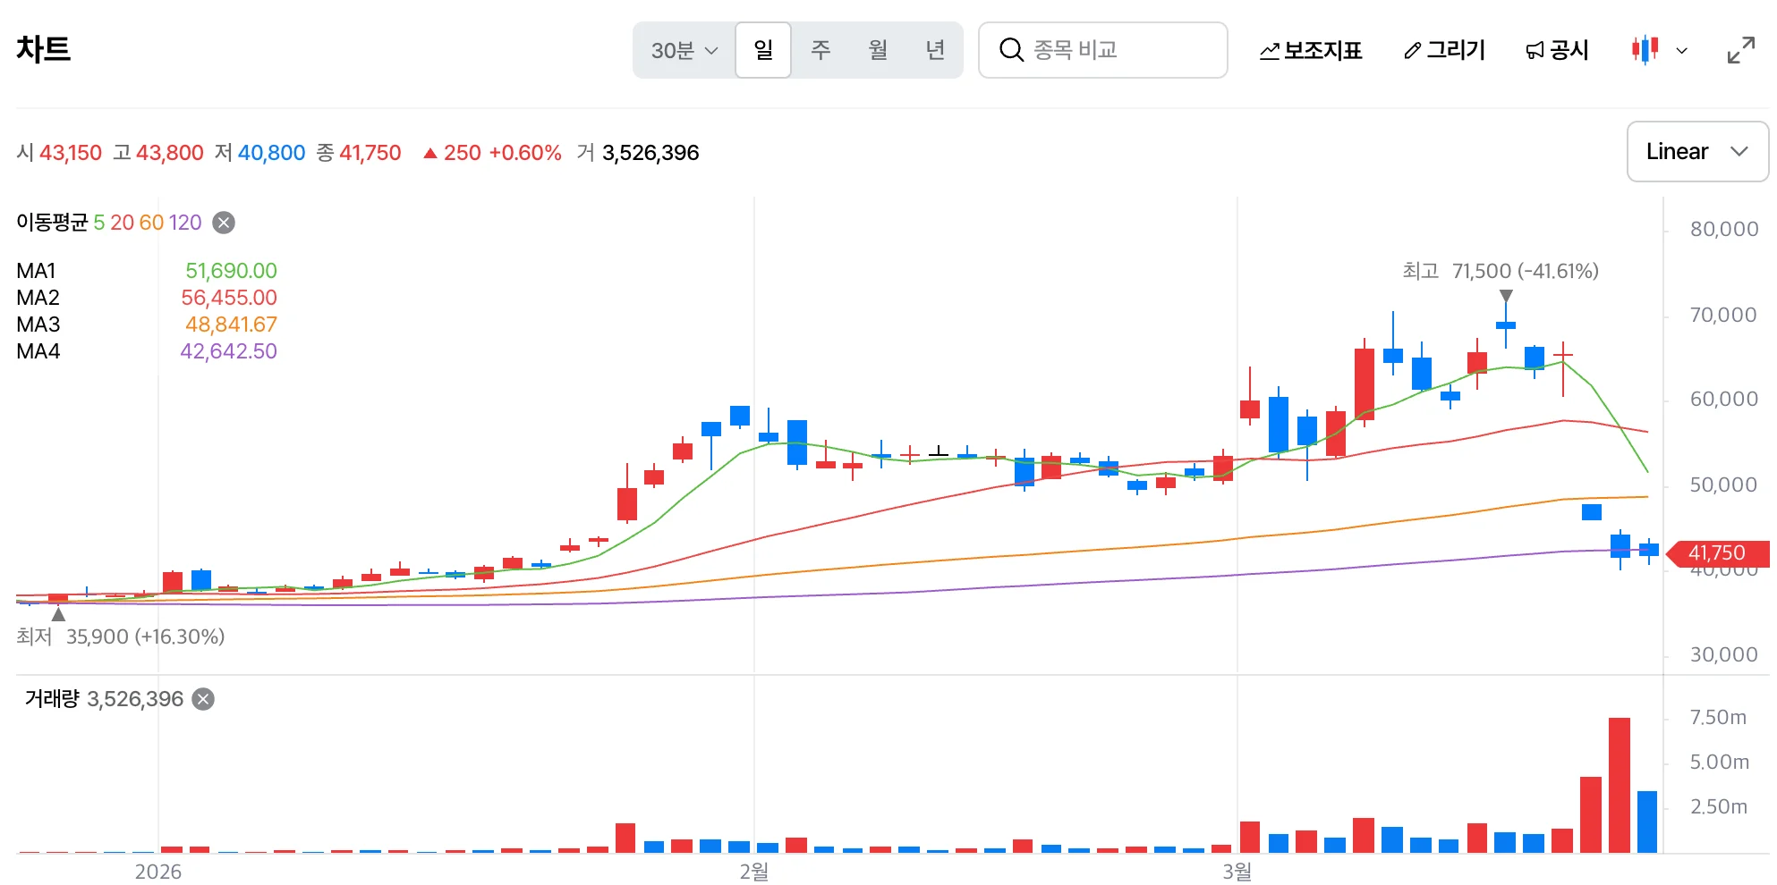
Task: Switch to the 주 weekly tab
Action: (x=820, y=50)
